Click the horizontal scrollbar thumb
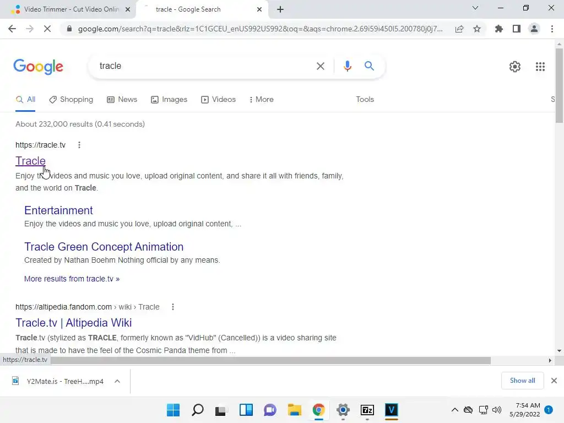This screenshot has width=564, height=423. (x=271, y=360)
